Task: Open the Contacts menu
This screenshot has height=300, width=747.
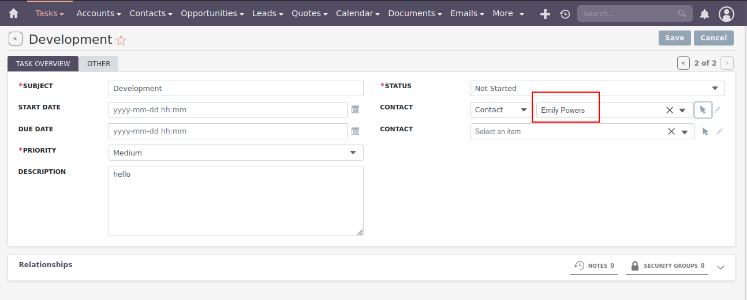Action: 151,13
